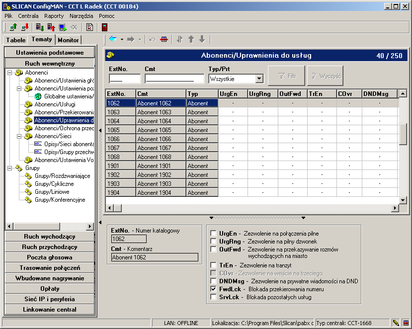Toggle the TrEn transit permission checkbox

coord(213,265)
